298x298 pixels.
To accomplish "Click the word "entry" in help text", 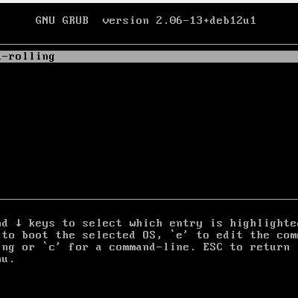I will coord(186,223).
